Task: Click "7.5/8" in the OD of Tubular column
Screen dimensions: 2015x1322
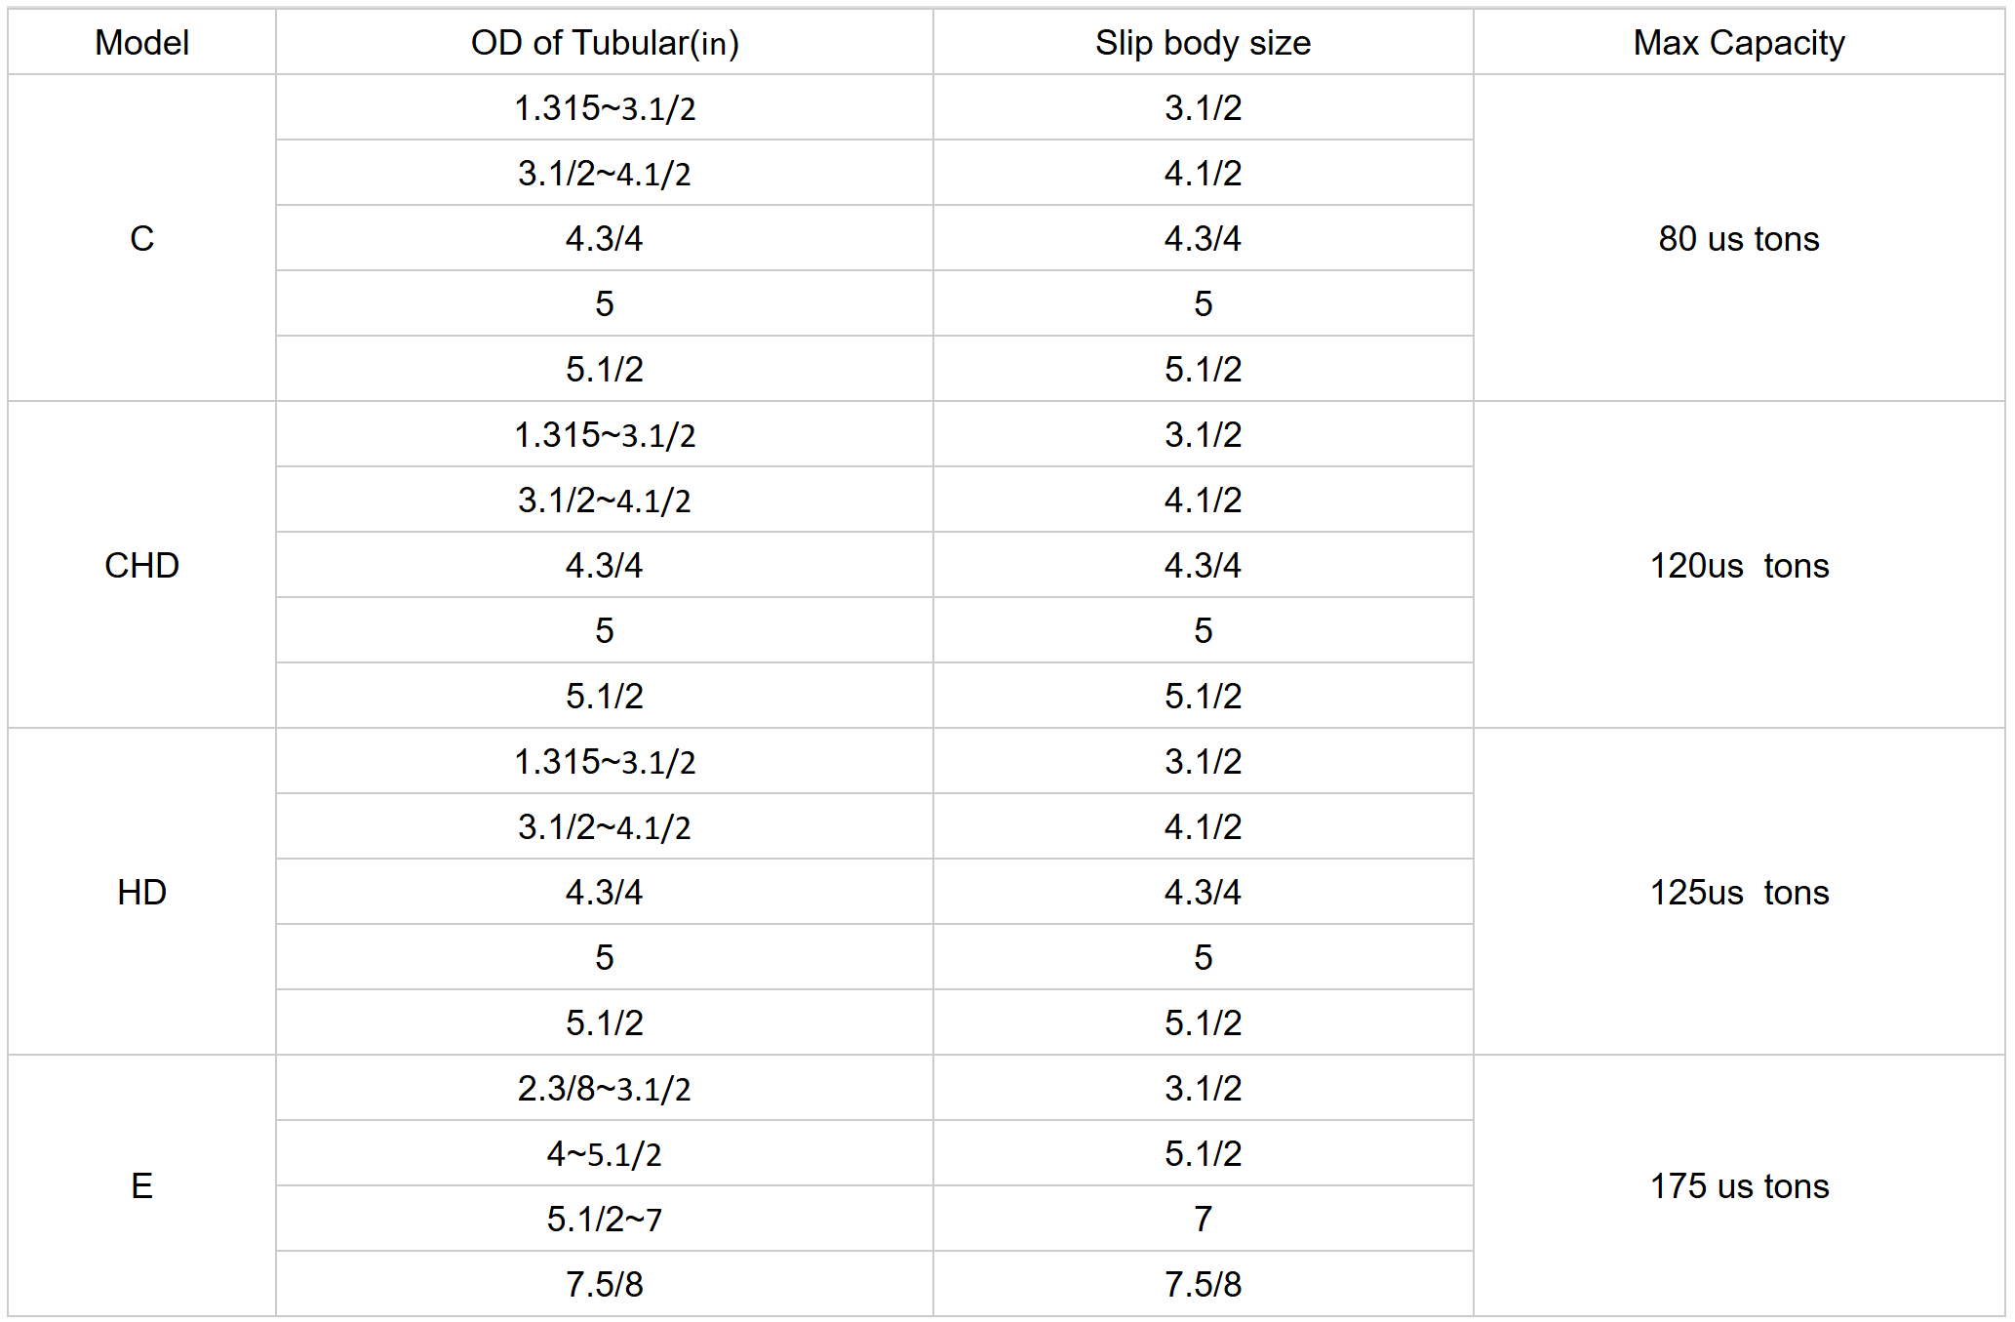Action: pos(605,1284)
